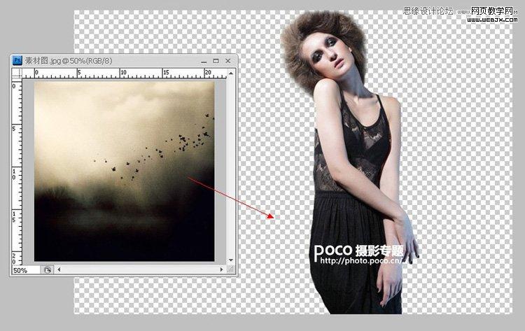Click the vertical scrollbar up arrow
The image size is (525, 331).
coord(231,73)
